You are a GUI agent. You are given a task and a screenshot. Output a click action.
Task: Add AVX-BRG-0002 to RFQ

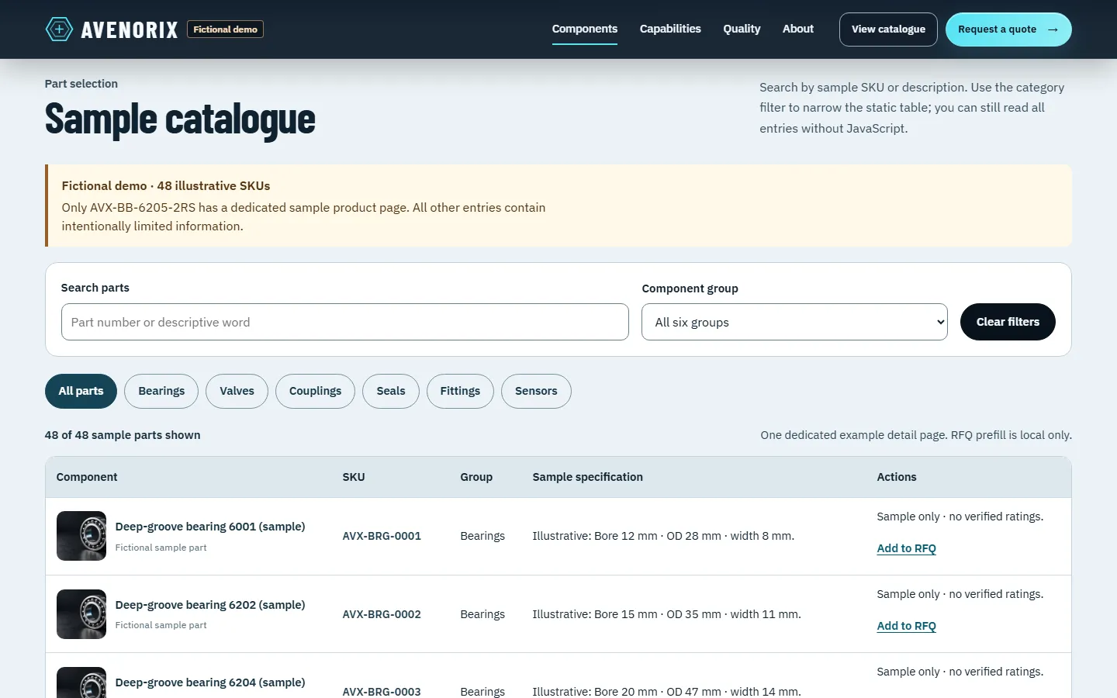(906, 626)
